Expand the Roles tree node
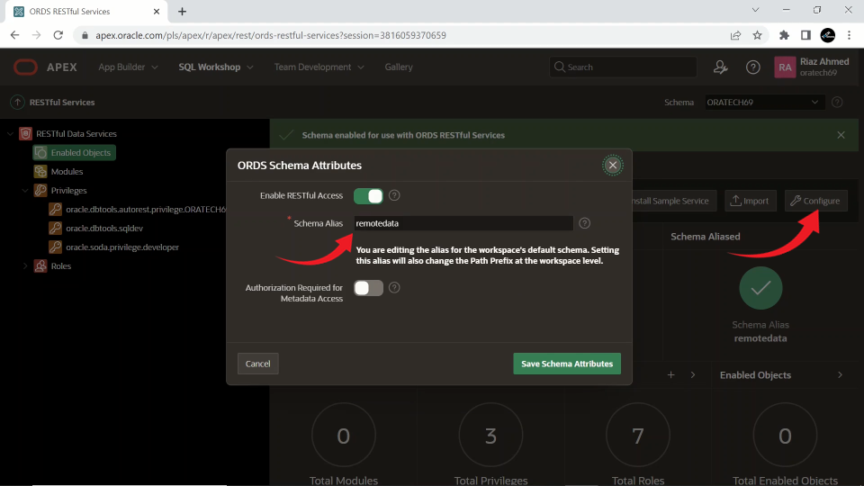The width and height of the screenshot is (864, 486). coord(25,265)
